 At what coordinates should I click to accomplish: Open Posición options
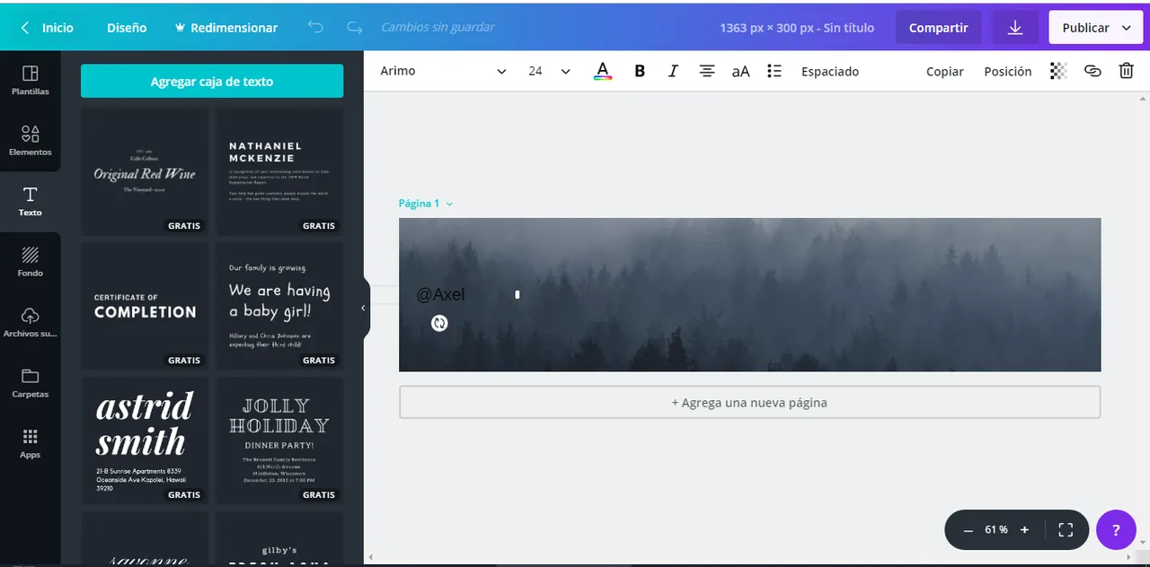tap(1008, 71)
